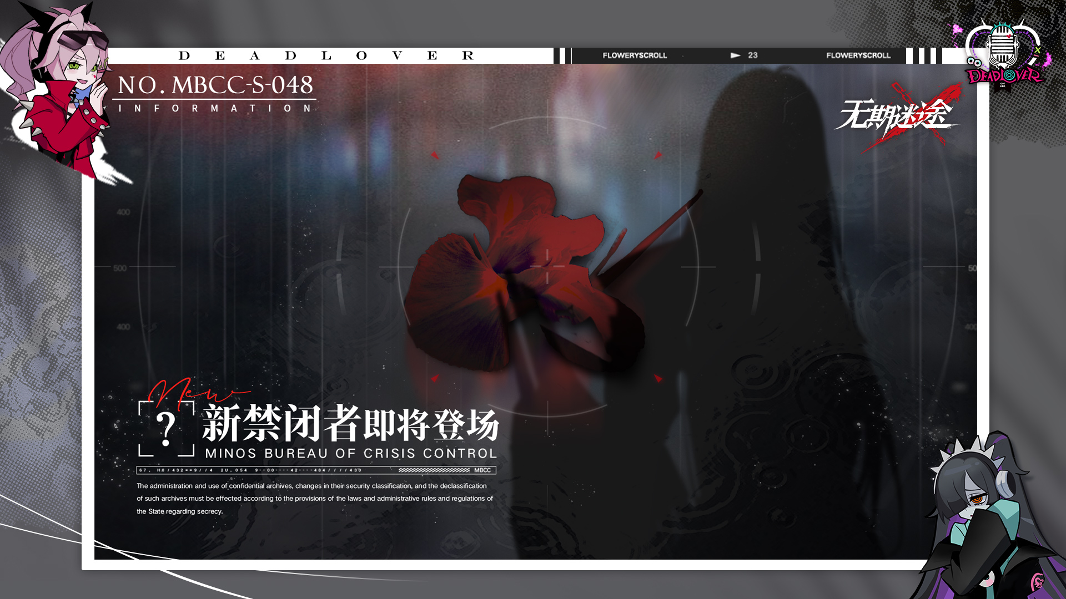The height and width of the screenshot is (599, 1066).
Task: Click the 新禁闭者即将登场 headline
Action: 351,423
